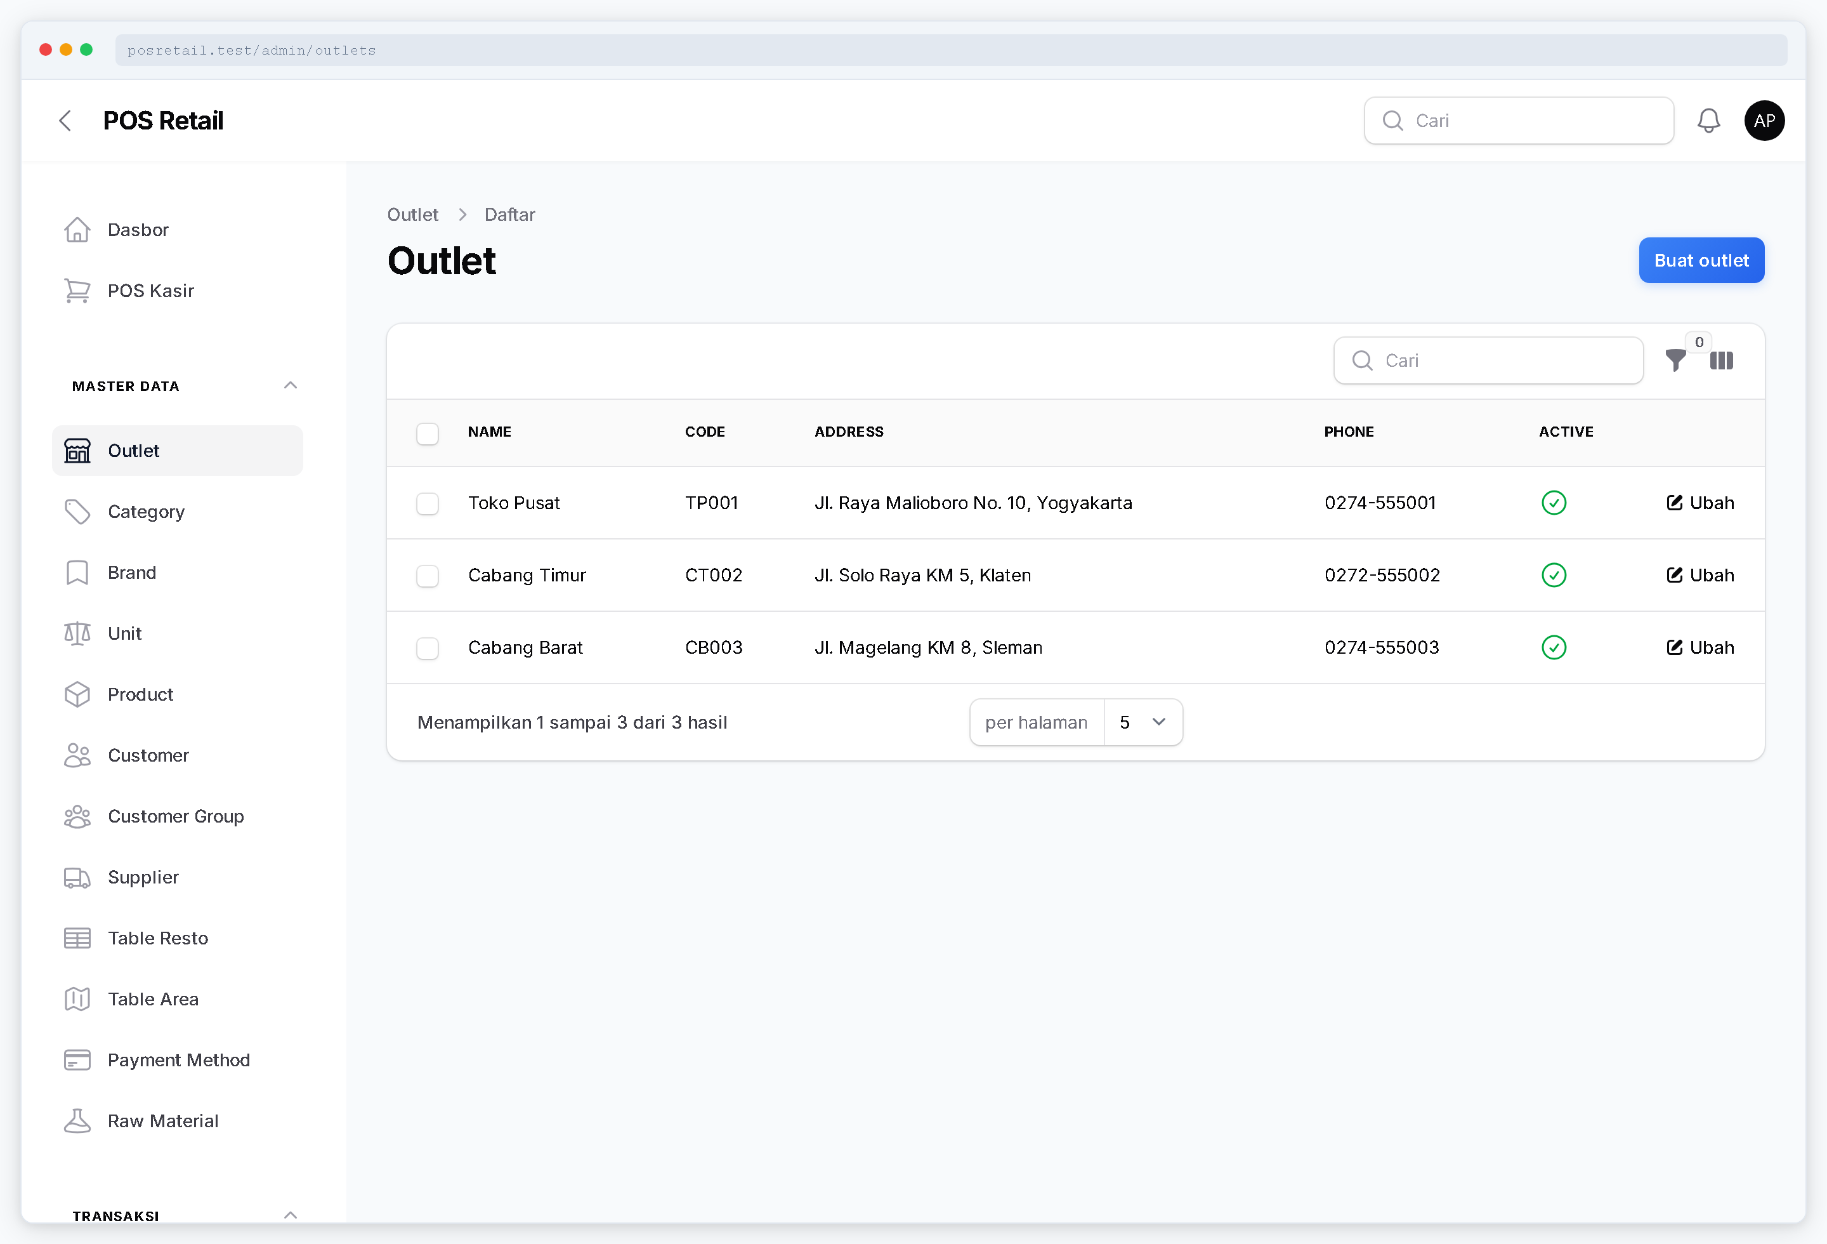Click the address Jl. Solo Raya KM 5, Klaten

pyautogui.click(x=922, y=575)
